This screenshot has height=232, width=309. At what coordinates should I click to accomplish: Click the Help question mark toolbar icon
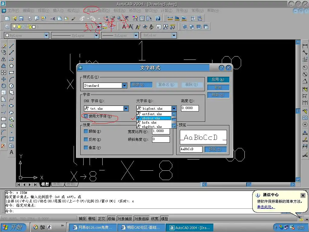(158, 18)
